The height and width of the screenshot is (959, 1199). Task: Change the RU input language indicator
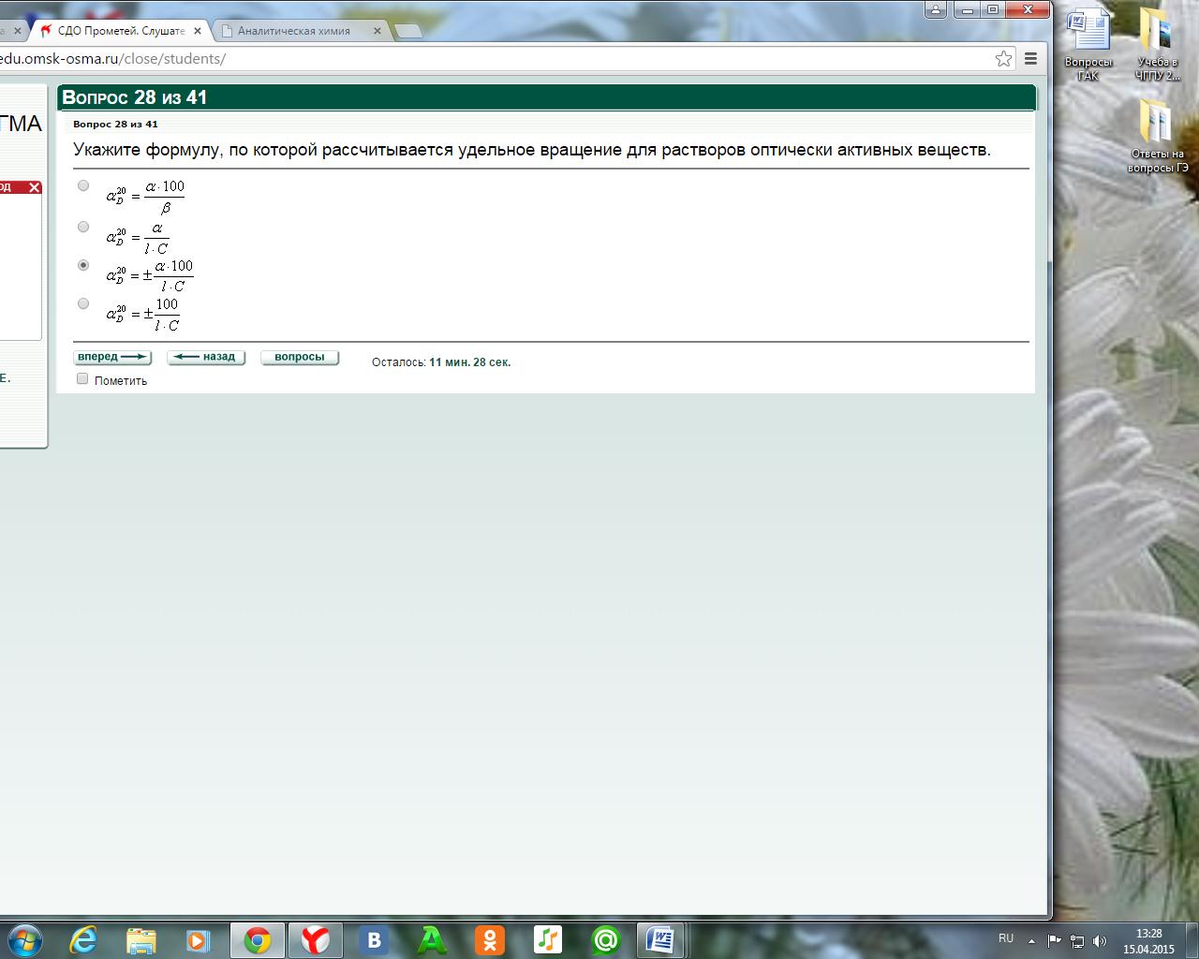coord(1006,938)
